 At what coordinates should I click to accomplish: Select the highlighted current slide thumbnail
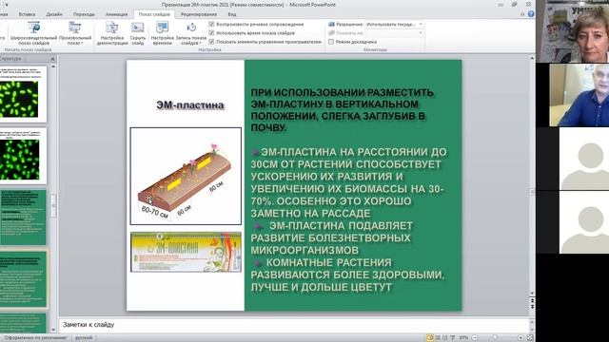tap(23, 279)
